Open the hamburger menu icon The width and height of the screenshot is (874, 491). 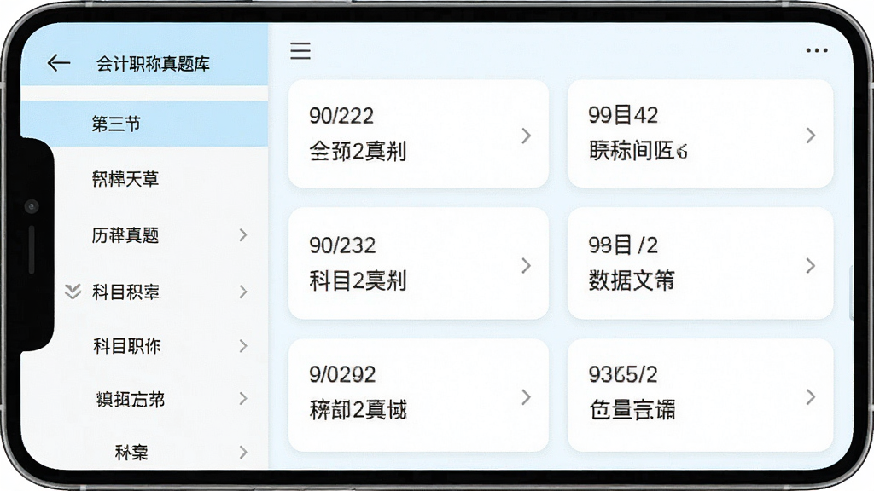point(300,50)
